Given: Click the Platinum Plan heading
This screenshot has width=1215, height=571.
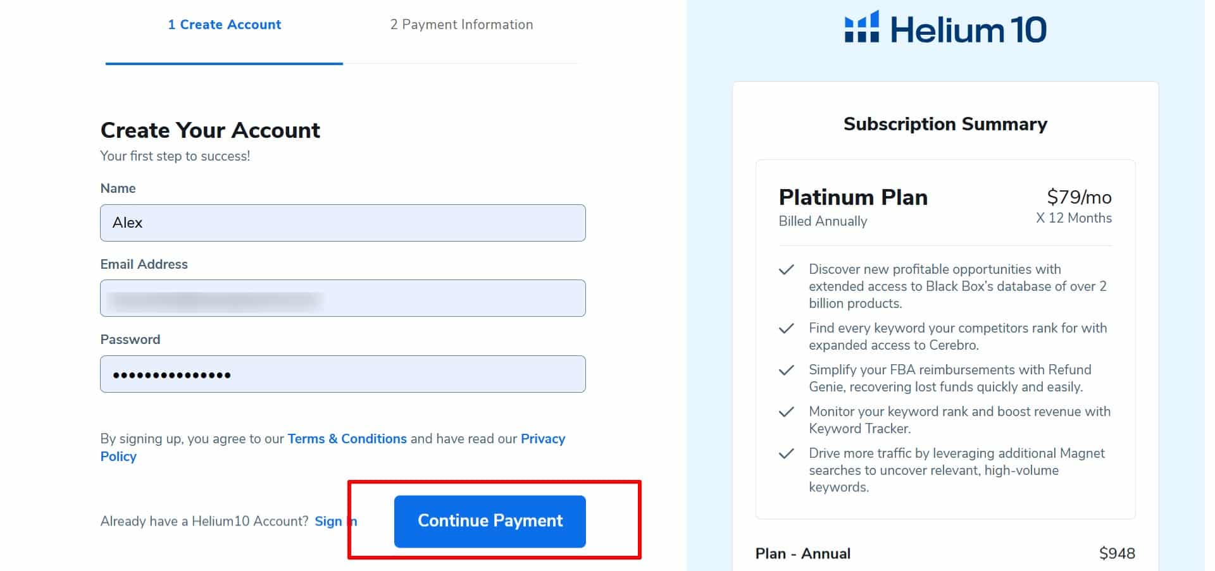Looking at the screenshot, I should [853, 197].
